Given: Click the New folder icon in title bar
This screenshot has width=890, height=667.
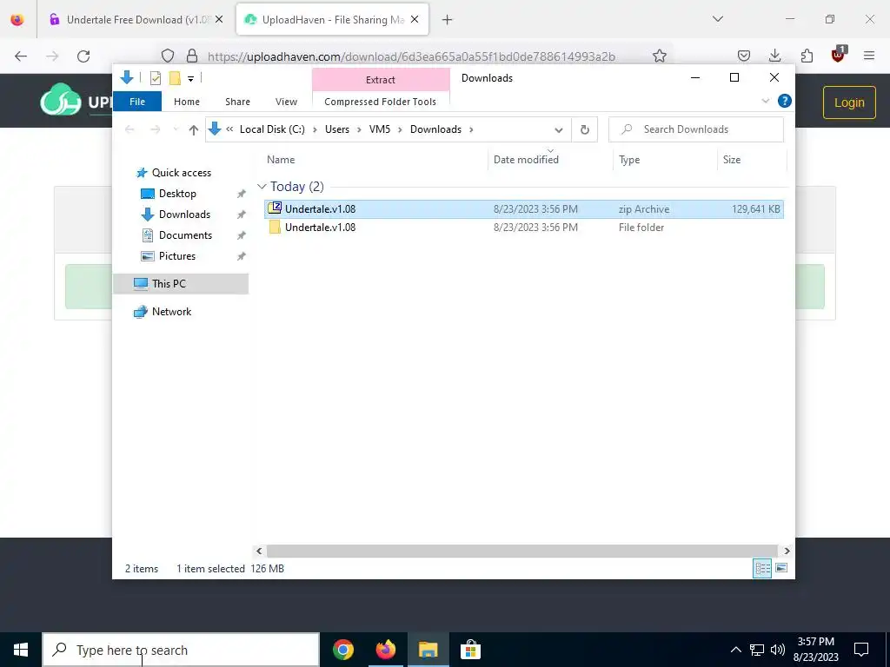Looking at the screenshot, I should [x=175, y=78].
